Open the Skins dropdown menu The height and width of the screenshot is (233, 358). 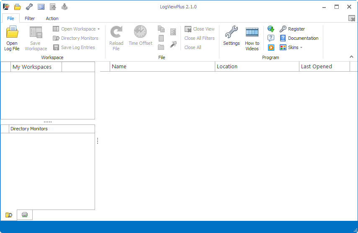[291, 47]
